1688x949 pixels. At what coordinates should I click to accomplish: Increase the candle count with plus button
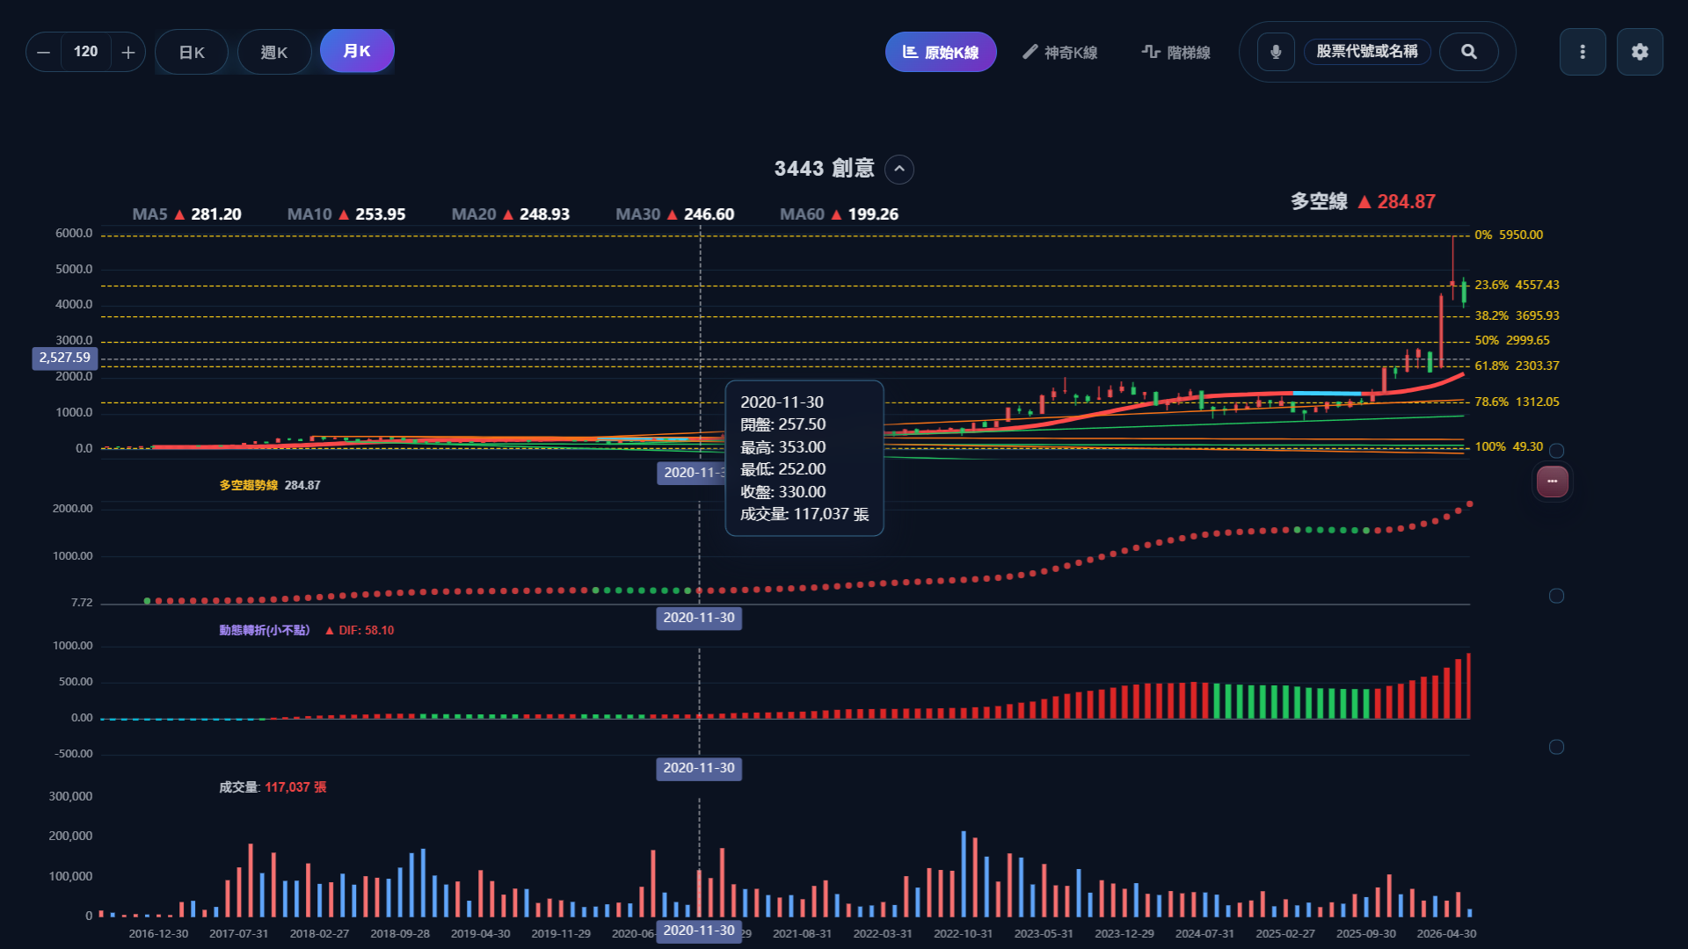(128, 53)
